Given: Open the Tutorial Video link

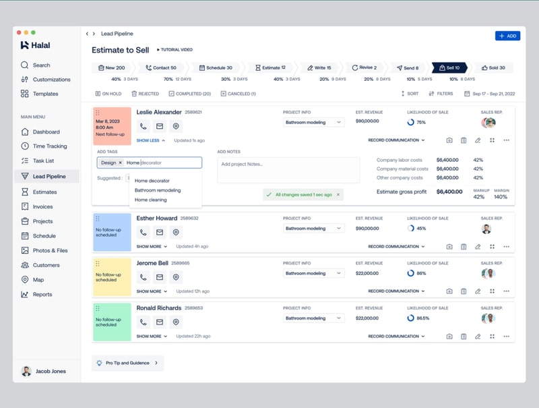Looking at the screenshot, I should (175, 49).
